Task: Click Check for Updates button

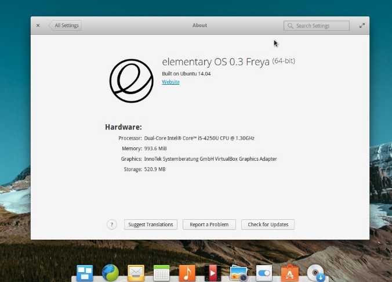Action: pyautogui.click(x=268, y=225)
